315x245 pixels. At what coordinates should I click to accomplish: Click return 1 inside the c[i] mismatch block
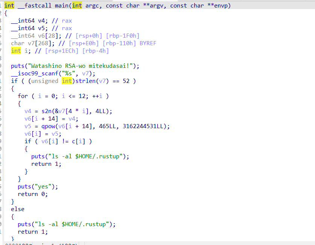point(46,164)
